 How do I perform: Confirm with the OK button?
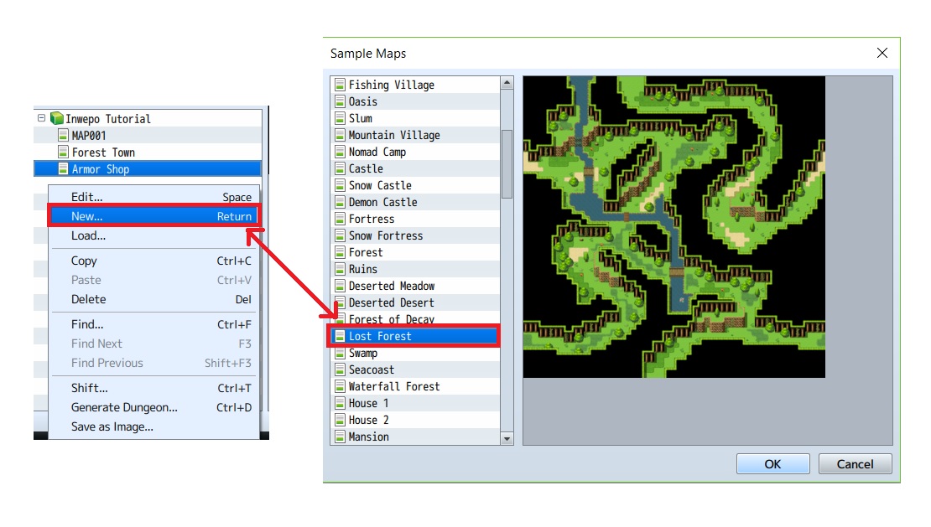[x=773, y=464]
